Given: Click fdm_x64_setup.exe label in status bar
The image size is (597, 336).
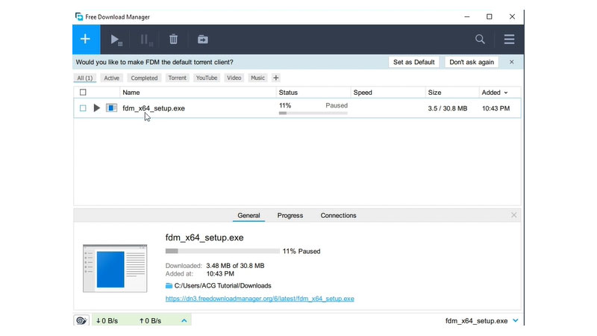Looking at the screenshot, I should (476, 321).
